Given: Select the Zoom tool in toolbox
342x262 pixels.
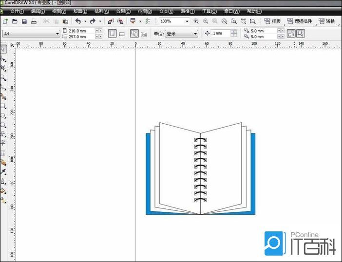Looking at the screenshot, I should coord(3,77).
